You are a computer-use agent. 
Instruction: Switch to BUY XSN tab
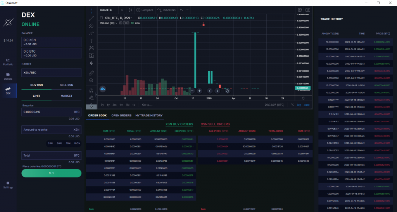(x=36, y=85)
